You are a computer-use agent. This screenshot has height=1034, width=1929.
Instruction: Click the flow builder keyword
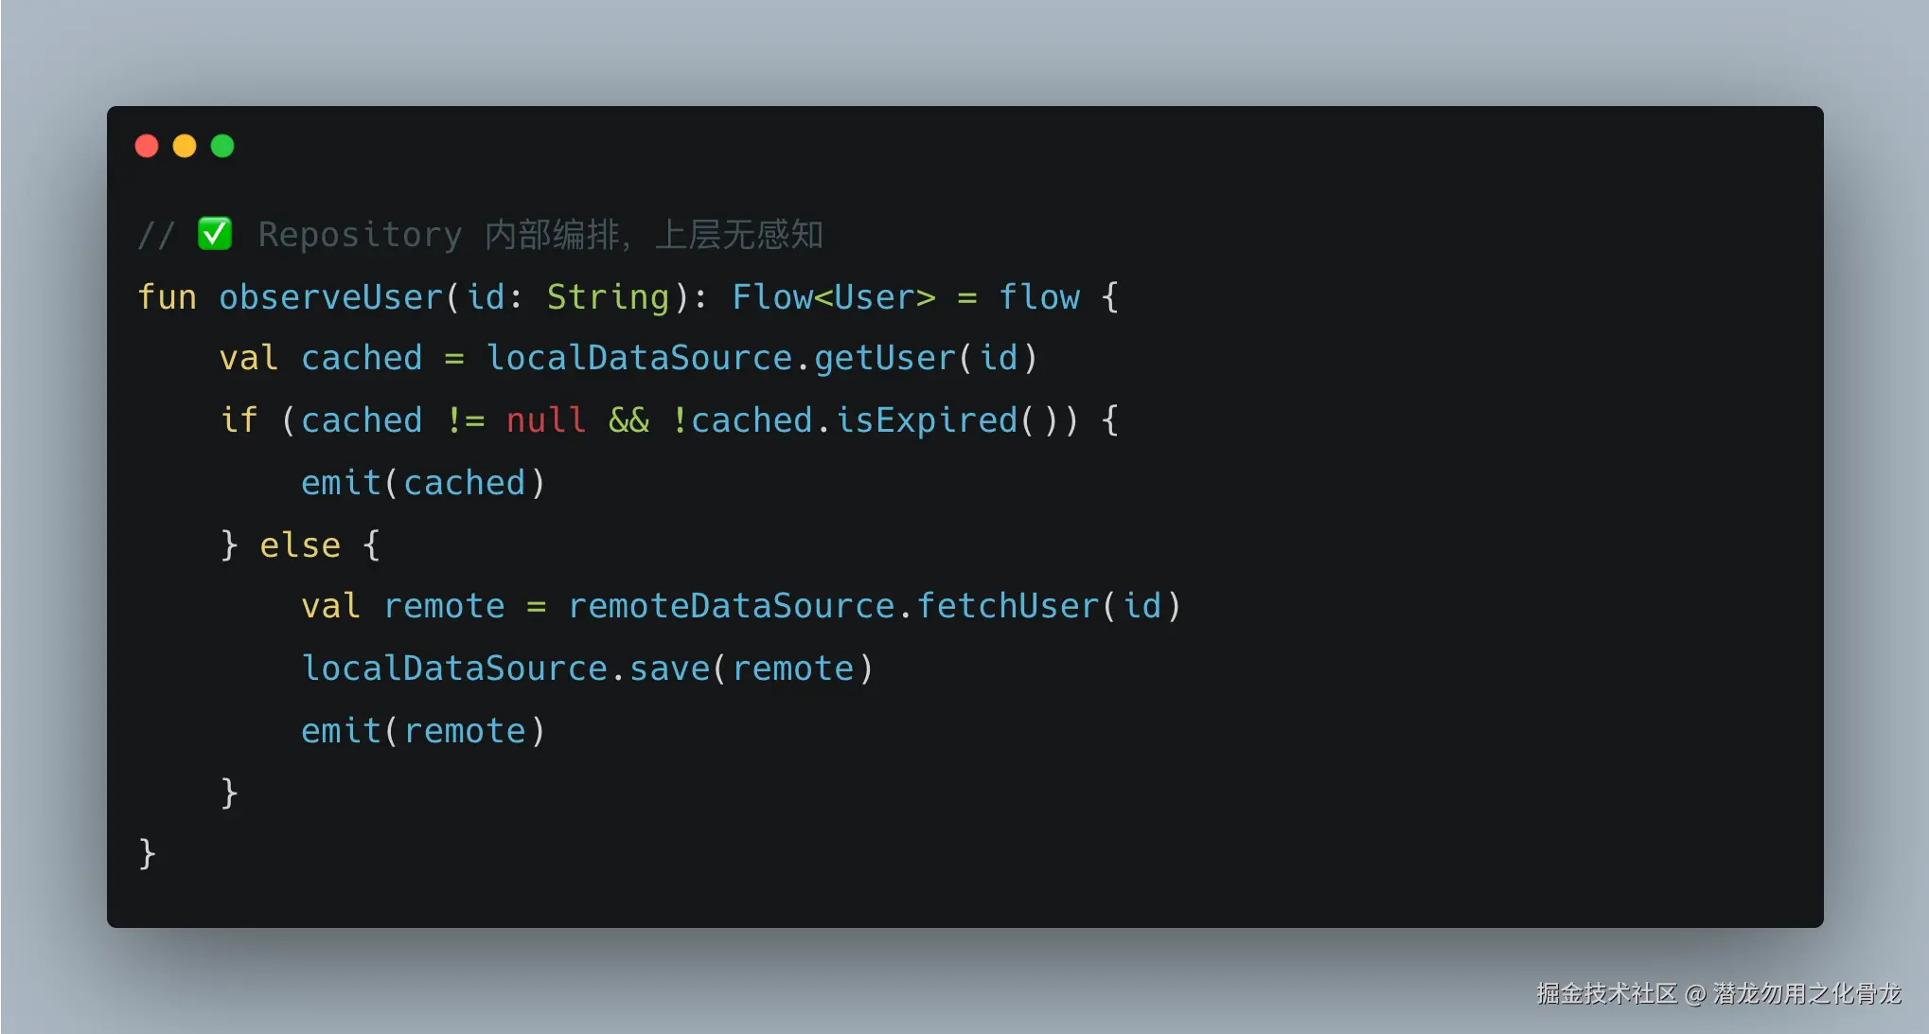pos(1039,297)
